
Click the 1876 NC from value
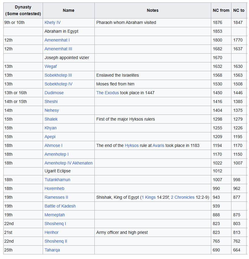[x=218, y=22]
